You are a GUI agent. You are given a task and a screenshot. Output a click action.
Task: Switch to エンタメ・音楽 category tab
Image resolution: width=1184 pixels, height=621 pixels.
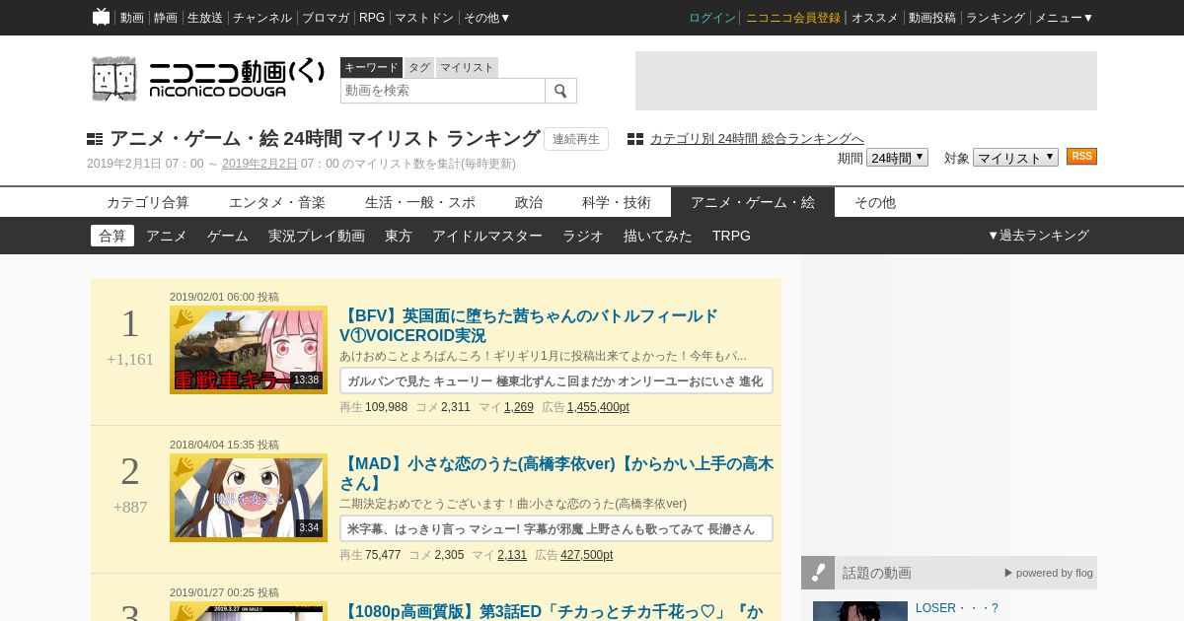(x=277, y=202)
